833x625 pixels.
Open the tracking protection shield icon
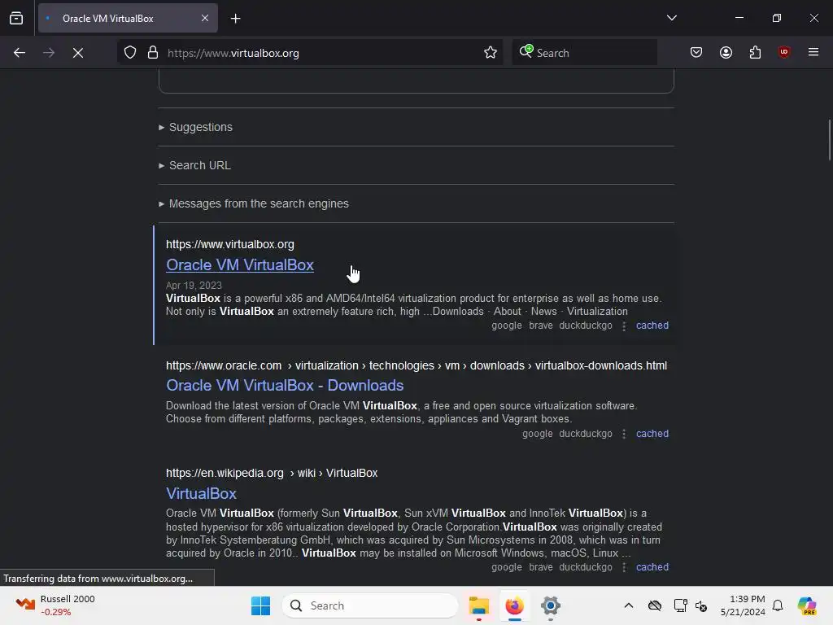coord(130,53)
